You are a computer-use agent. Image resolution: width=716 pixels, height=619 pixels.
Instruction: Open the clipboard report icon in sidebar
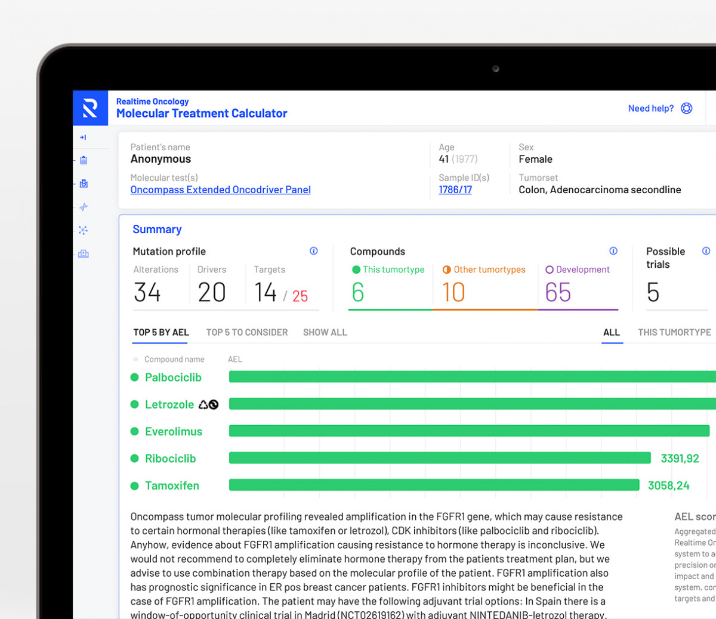[84, 160]
